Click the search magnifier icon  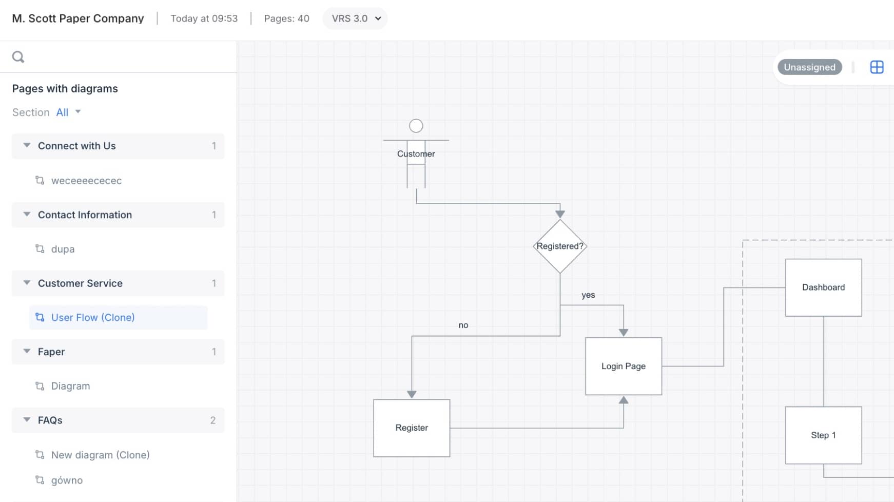(x=18, y=57)
